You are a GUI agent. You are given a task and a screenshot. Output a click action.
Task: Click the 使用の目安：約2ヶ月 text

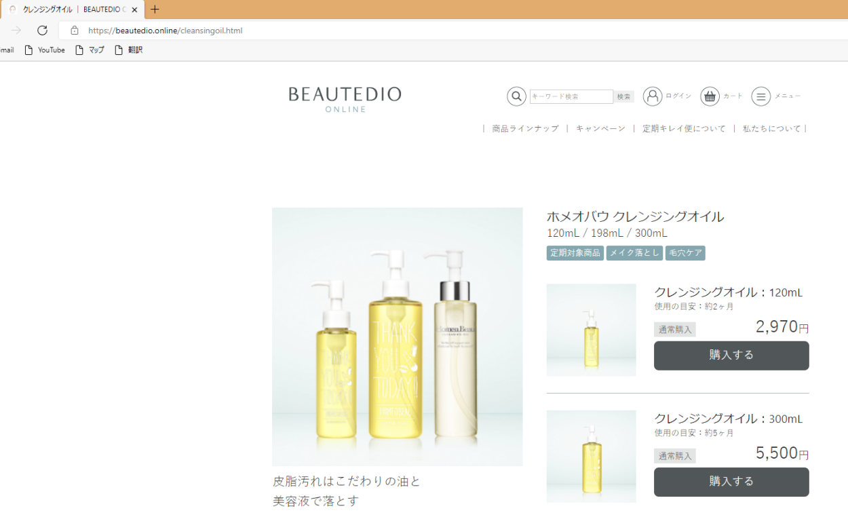coord(694,307)
